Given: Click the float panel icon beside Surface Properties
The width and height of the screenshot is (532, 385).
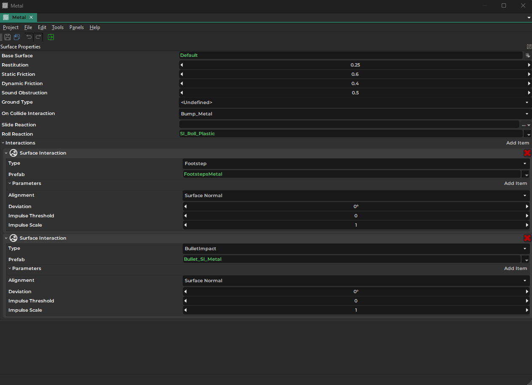Looking at the screenshot, I should [x=529, y=46].
